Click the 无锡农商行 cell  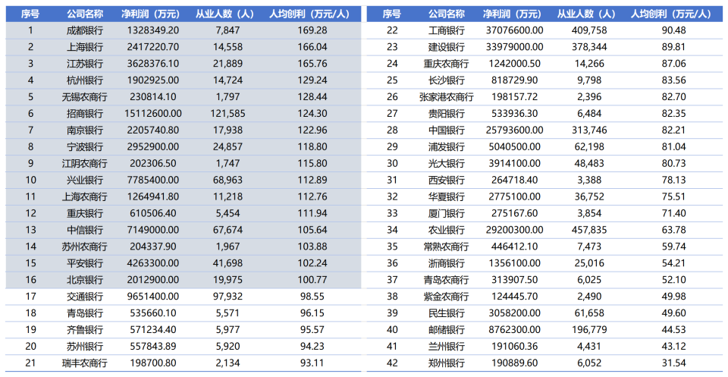point(84,97)
